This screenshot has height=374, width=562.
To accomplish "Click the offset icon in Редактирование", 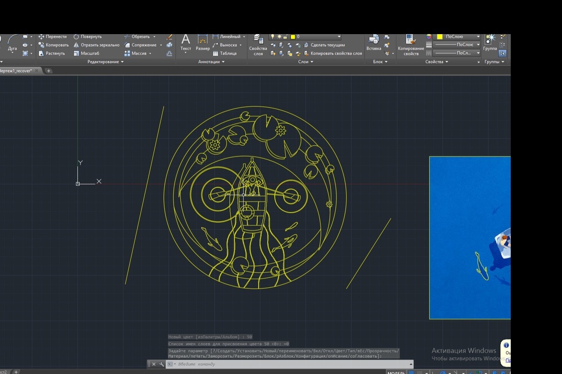I will [x=170, y=53].
